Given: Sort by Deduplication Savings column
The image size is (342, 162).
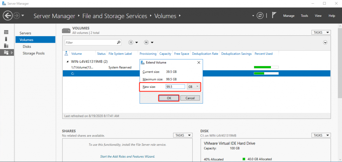Looking at the screenshot, I should coord(236,54).
